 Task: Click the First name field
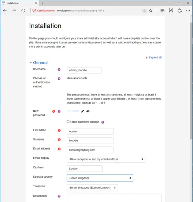pos(90,131)
